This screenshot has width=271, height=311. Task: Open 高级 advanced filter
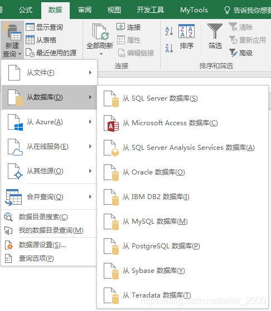point(241,53)
